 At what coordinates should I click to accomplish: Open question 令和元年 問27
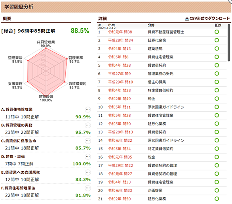click(x=120, y=174)
